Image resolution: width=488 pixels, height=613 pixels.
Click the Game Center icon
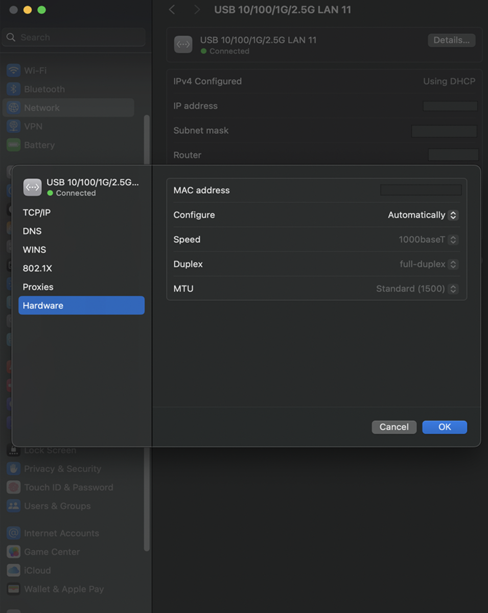[x=13, y=552]
